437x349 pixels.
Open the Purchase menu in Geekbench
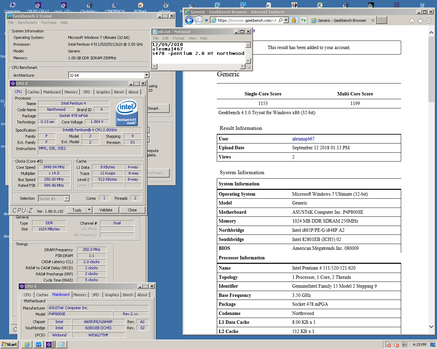click(x=49, y=22)
